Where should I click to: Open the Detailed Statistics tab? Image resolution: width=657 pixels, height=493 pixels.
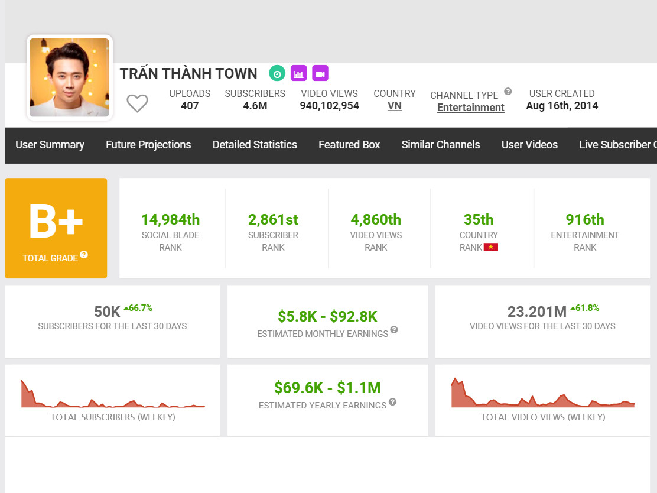(x=255, y=145)
